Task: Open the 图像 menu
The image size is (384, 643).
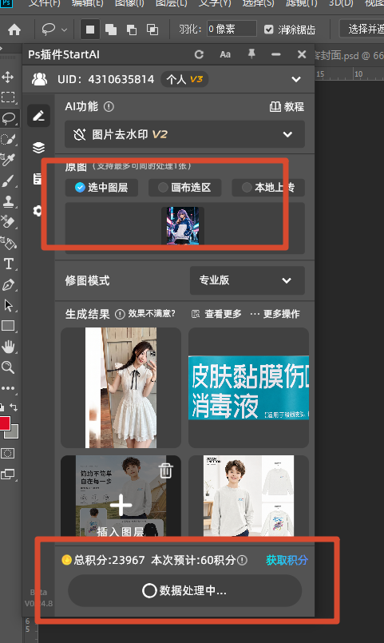Action: (129, 3)
